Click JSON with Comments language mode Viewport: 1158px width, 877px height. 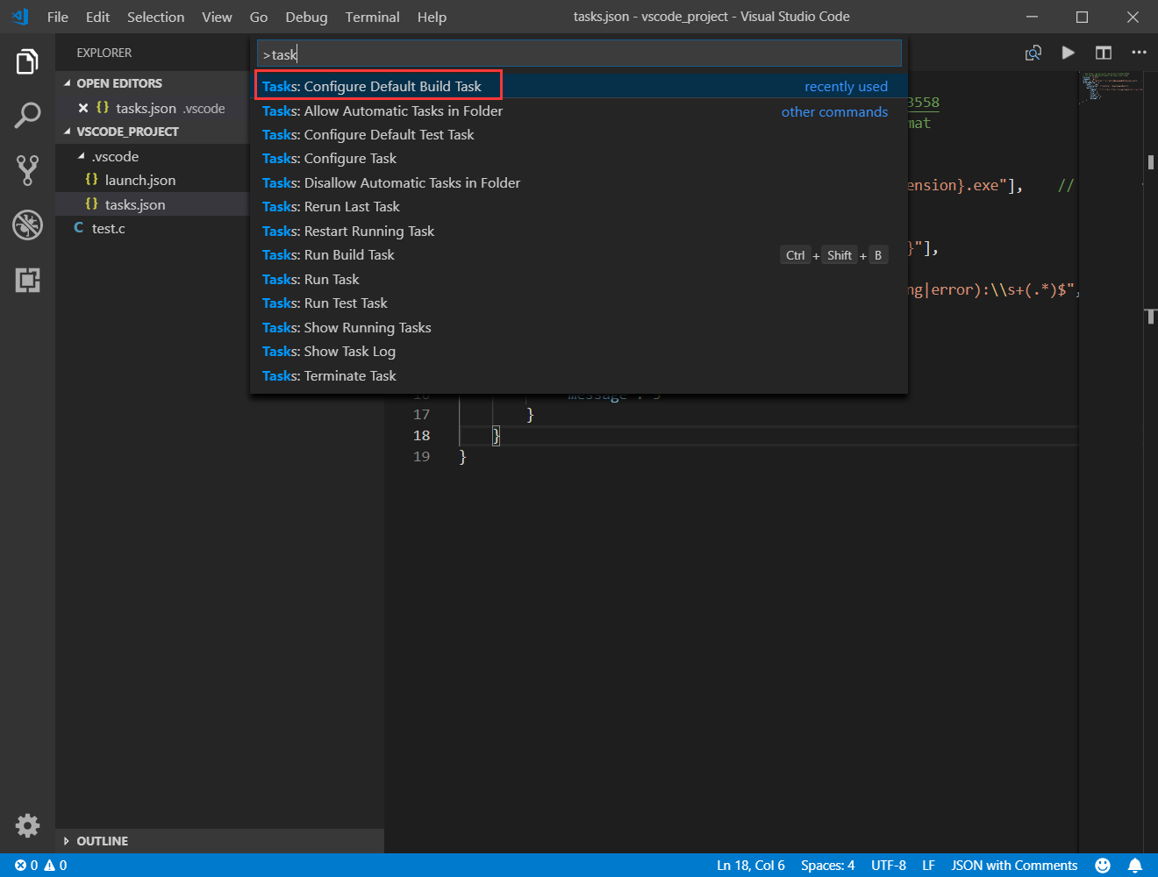(1014, 866)
